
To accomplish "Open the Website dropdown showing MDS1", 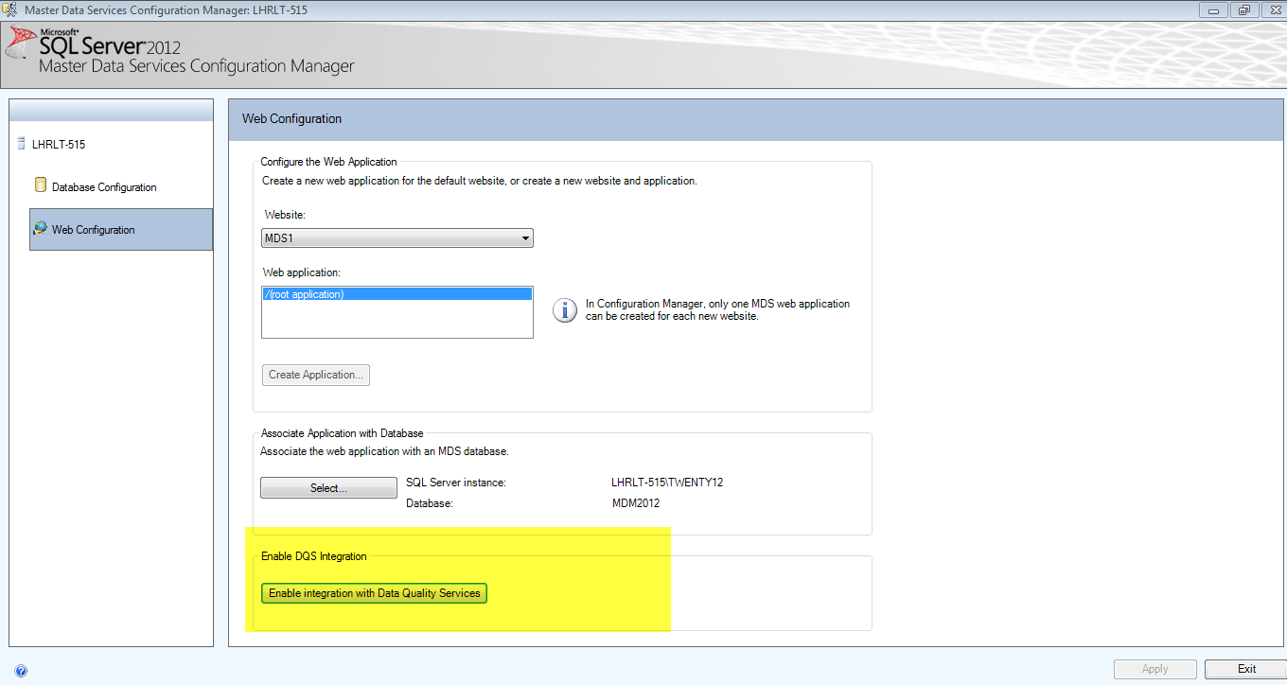I will coord(397,238).
